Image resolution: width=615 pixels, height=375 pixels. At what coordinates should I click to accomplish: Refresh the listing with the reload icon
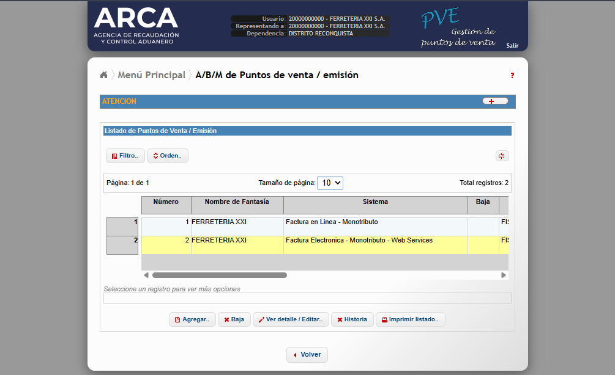tap(502, 156)
